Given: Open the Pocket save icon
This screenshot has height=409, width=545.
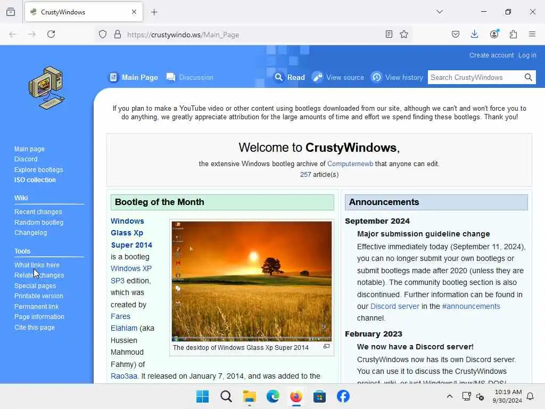Looking at the screenshot, I should pyautogui.click(x=456, y=34).
